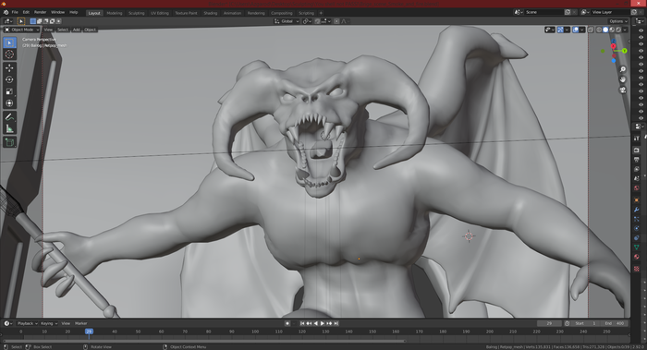The image size is (647, 350).
Task: Expand the Playback dropdown in timeline
Action: tap(27, 323)
